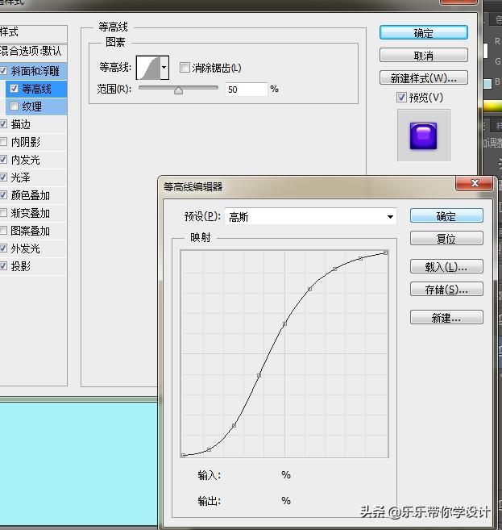Select the 纹理 row label
502x530 pixels.
click(x=32, y=106)
